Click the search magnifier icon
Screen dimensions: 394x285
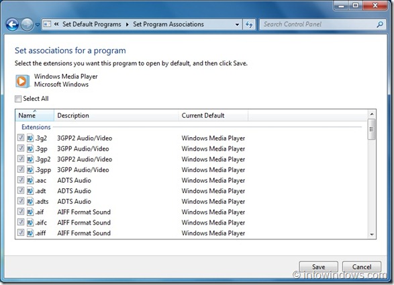pos(380,24)
